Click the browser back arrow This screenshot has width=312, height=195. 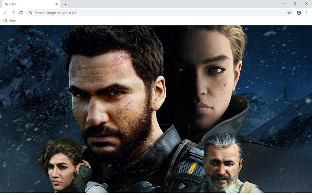click(5, 13)
